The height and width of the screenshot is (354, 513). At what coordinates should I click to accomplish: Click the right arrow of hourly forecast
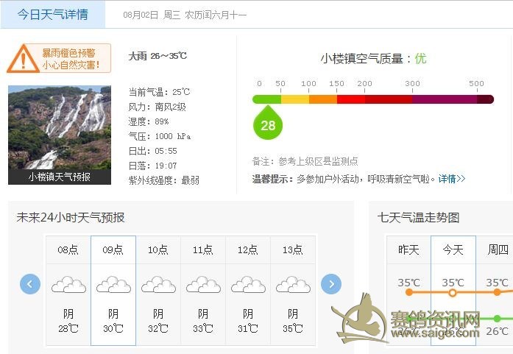pyautogui.click(x=331, y=283)
